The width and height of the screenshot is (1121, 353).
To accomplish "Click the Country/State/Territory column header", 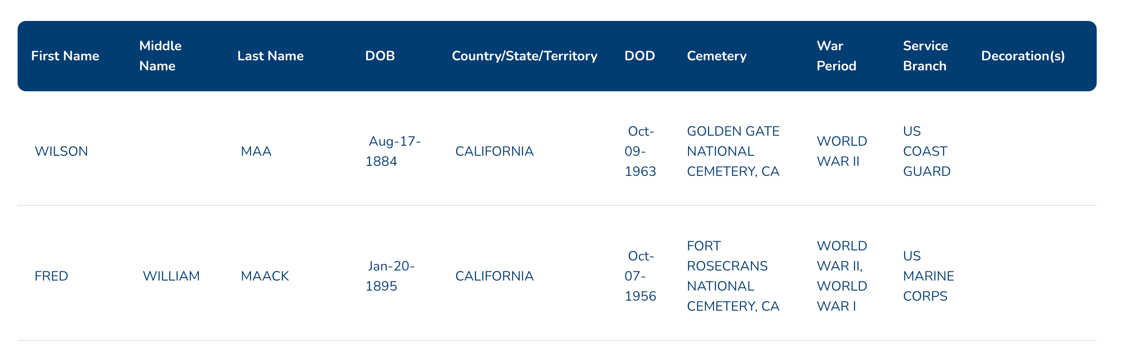I will (524, 56).
